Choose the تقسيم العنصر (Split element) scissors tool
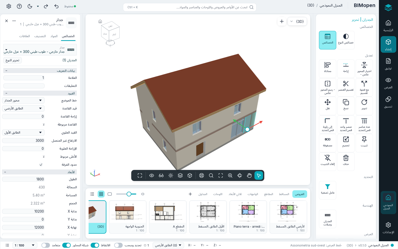 (346, 87)
